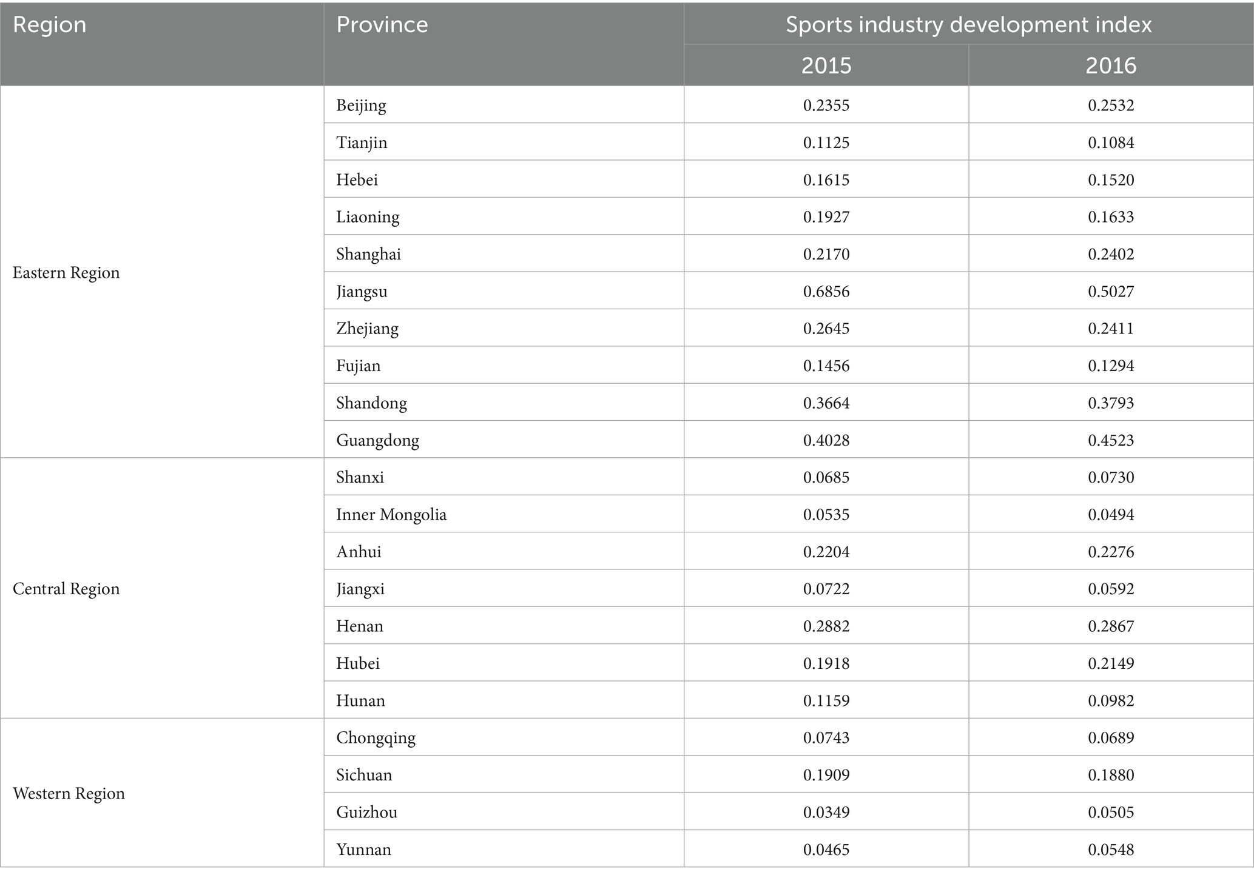Click the Eastern Region cell
Image resolution: width=1254 pixels, height=878 pixels.
coord(66,273)
